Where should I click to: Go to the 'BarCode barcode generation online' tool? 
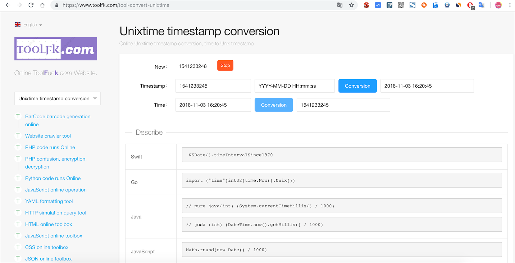[x=58, y=116]
